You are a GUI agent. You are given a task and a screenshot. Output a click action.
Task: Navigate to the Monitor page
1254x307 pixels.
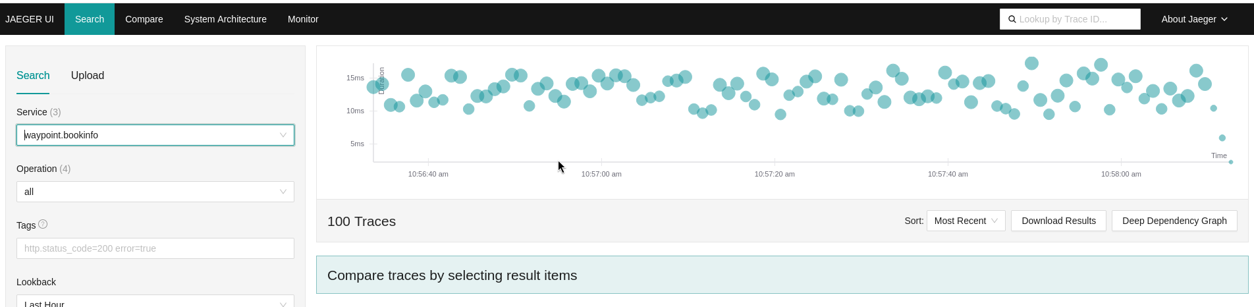(303, 19)
